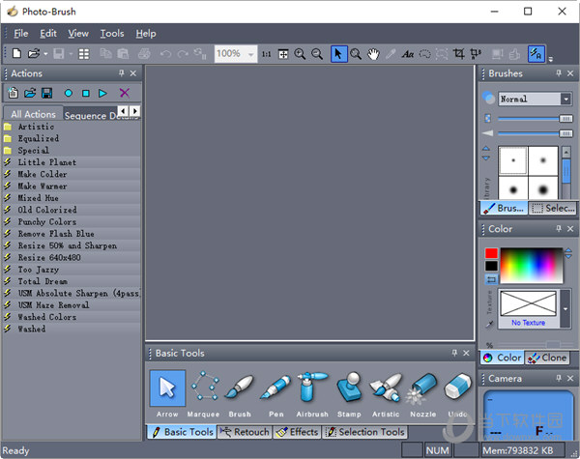
Task: Click the zoom in magnifier icon
Action: [300, 54]
